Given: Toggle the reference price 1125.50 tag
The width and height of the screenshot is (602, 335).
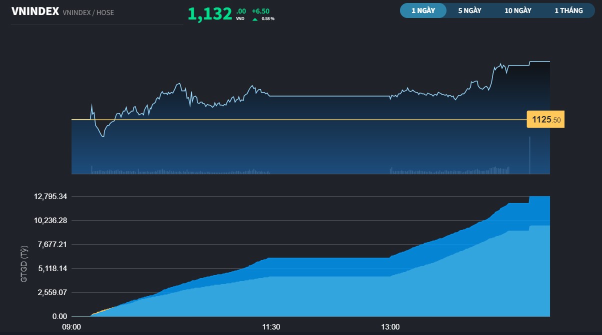Looking at the screenshot, I should [545, 119].
